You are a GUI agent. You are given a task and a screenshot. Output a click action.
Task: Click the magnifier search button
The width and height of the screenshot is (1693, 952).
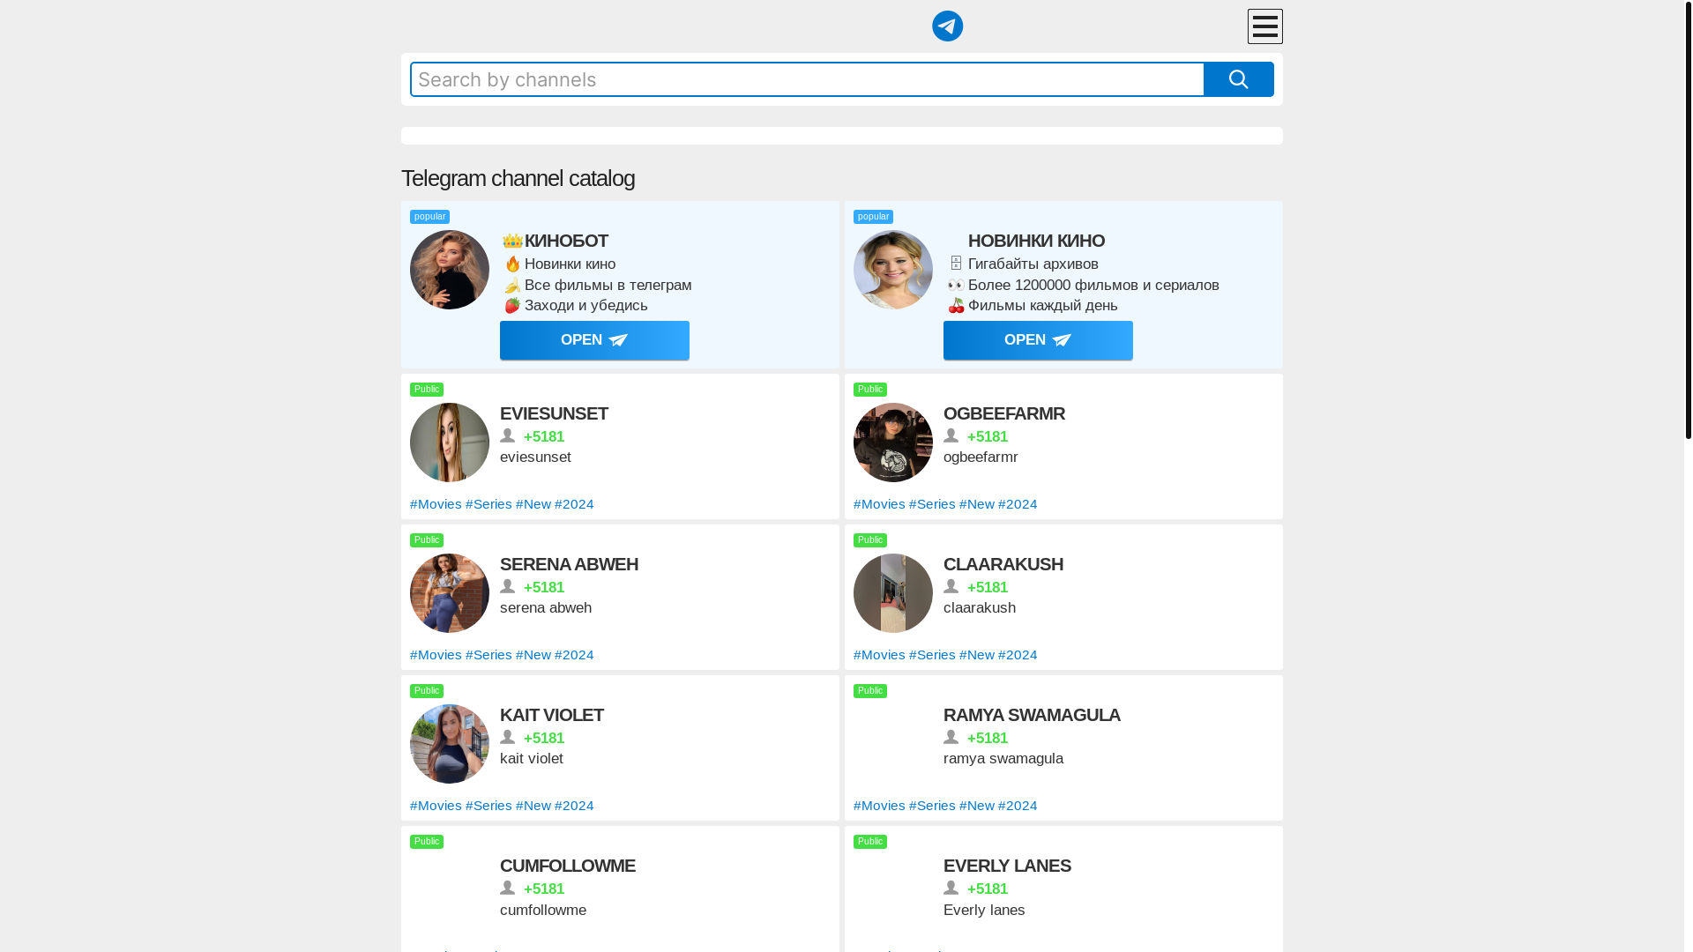1238,79
